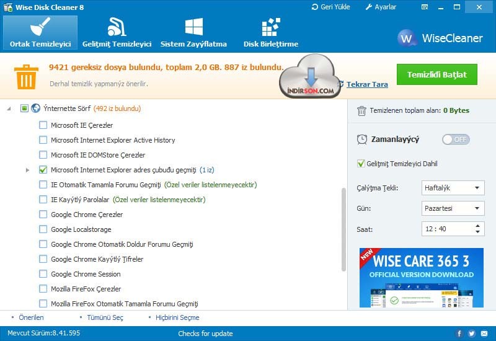The width and height of the screenshot is (496, 341).
Task: Turn on the Zamanlayýcý scheduler switch
Action: [x=456, y=139]
